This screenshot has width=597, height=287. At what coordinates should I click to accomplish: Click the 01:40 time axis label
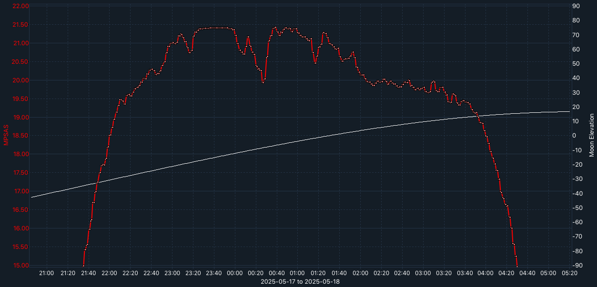pyautogui.click(x=339, y=273)
